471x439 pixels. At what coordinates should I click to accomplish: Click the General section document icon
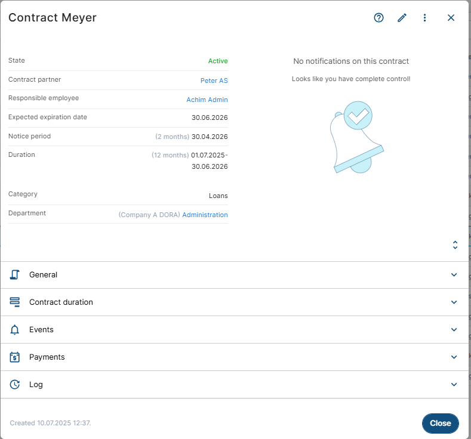click(x=15, y=274)
